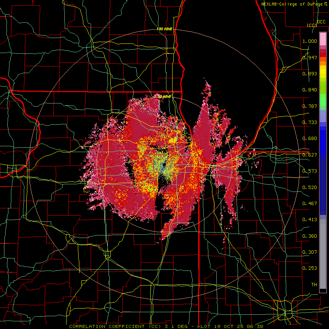The width and height of the screenshot is (329, 329).
Task: Click the 0.787 scale value
Action: (310, 106)
